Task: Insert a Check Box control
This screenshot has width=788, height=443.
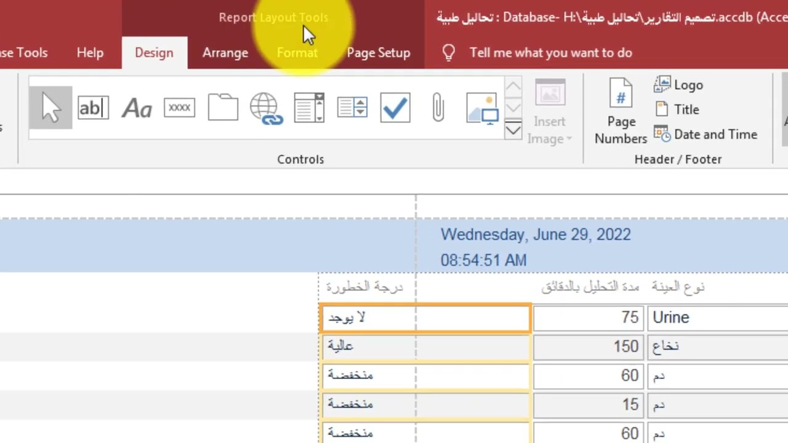Action: coord(395,108)
